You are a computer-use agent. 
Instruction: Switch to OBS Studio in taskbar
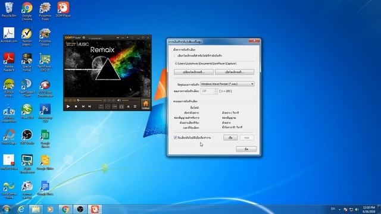tap(80, 209)
